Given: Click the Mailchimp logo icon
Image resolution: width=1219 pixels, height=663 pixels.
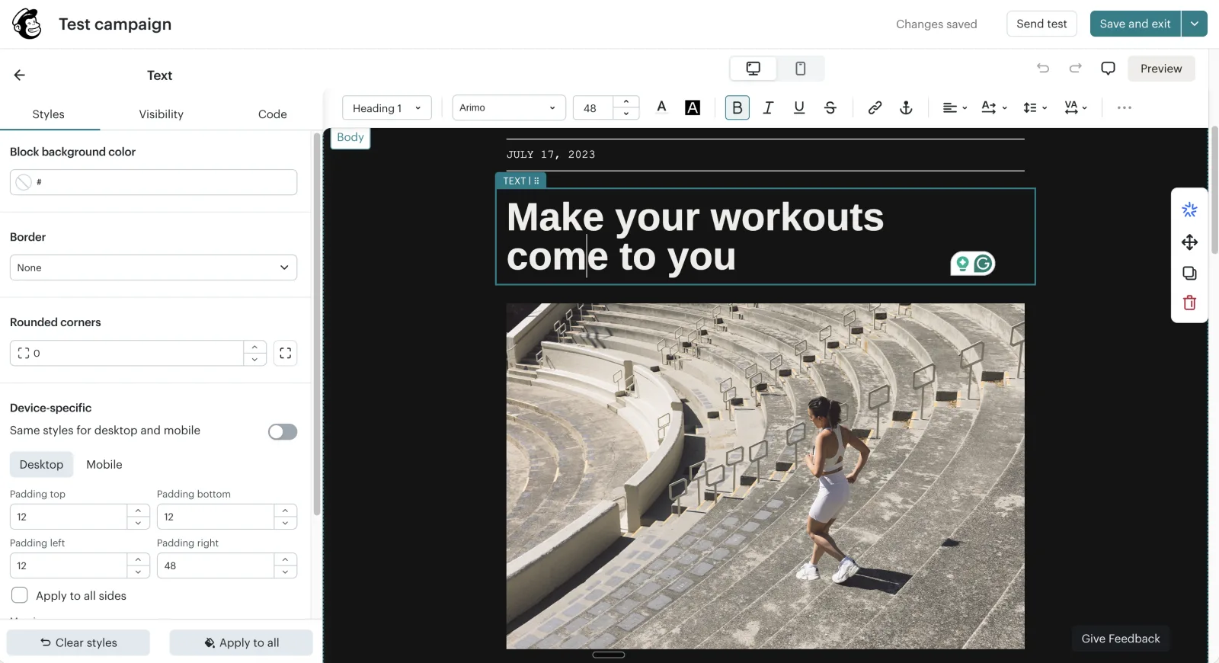Looking at the screenshot, I should (27, 24).
